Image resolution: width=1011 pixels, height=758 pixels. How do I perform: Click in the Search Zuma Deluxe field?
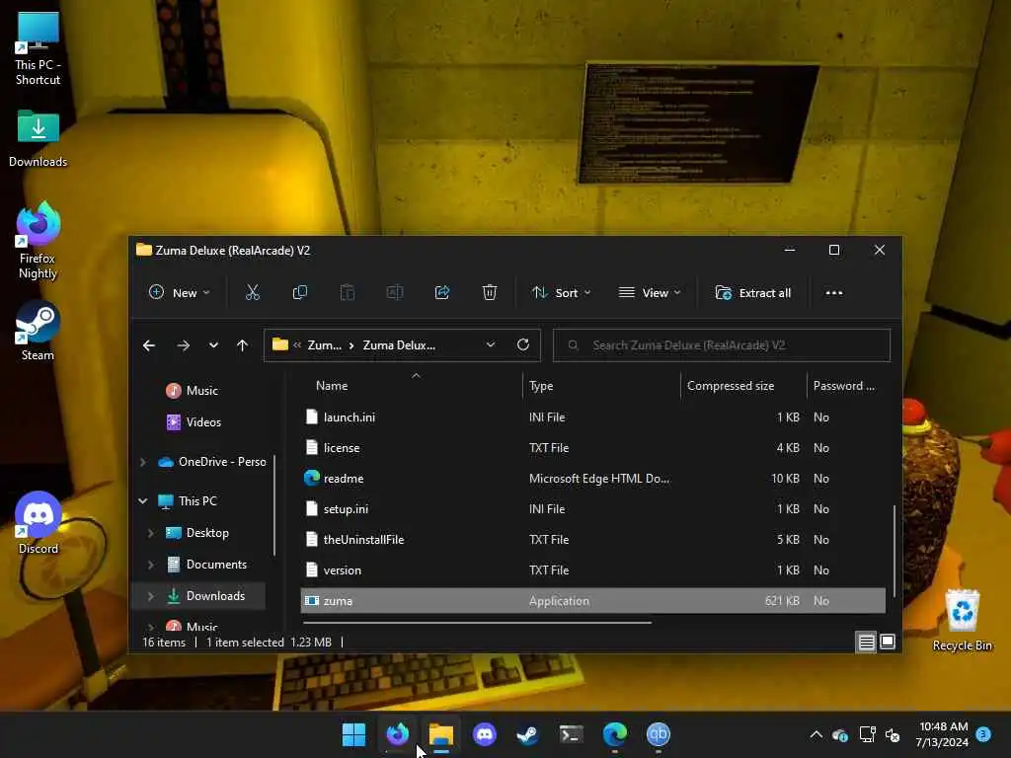coord(722,344)
